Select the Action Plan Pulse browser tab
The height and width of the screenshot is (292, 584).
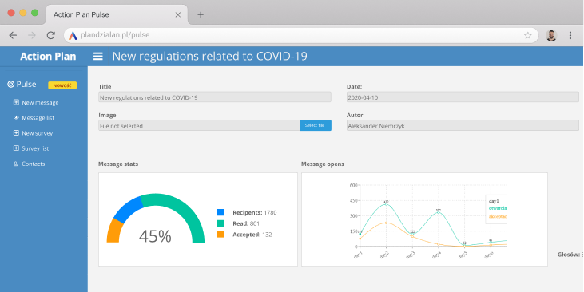tap(117, 15)
